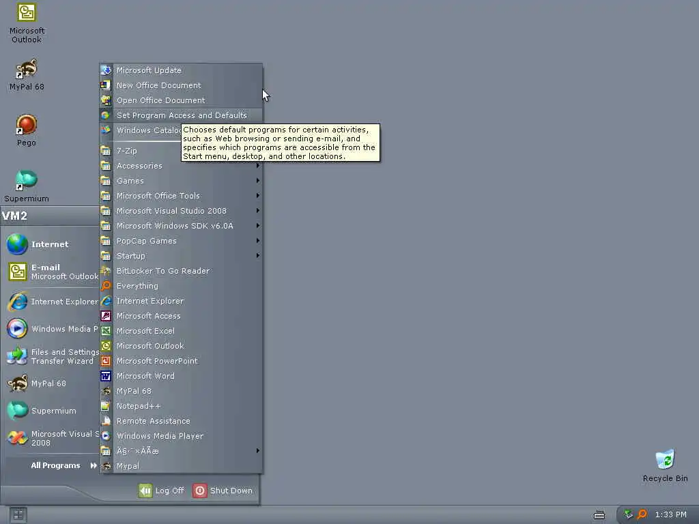Viewport: 699px width, 524px height.
Task: Launch Mypal at bottom of programs list
Action: pyautogui.click(x=181, y=466)
